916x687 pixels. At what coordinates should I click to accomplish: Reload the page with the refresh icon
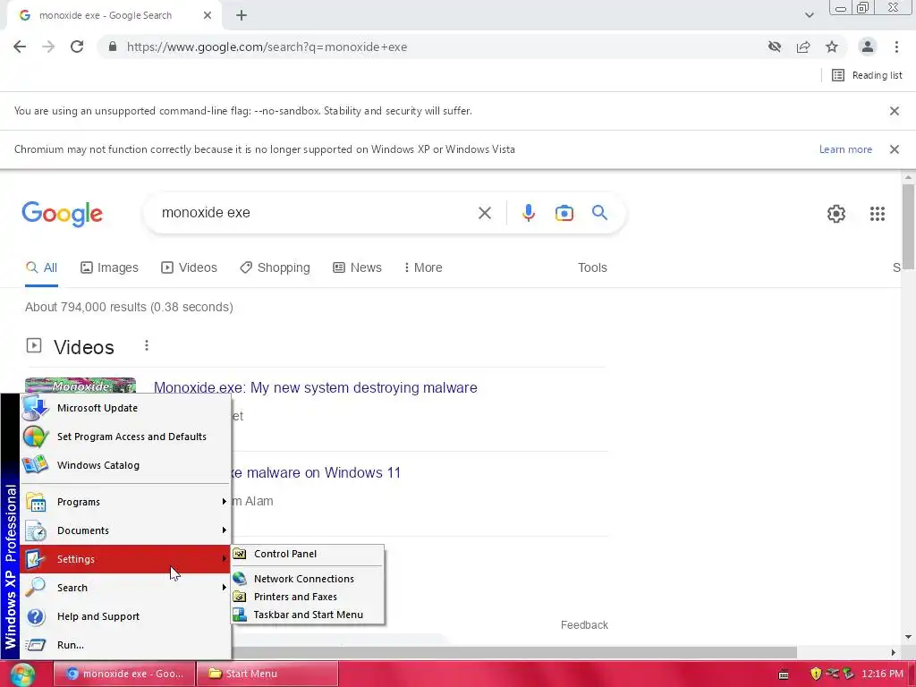77,47
